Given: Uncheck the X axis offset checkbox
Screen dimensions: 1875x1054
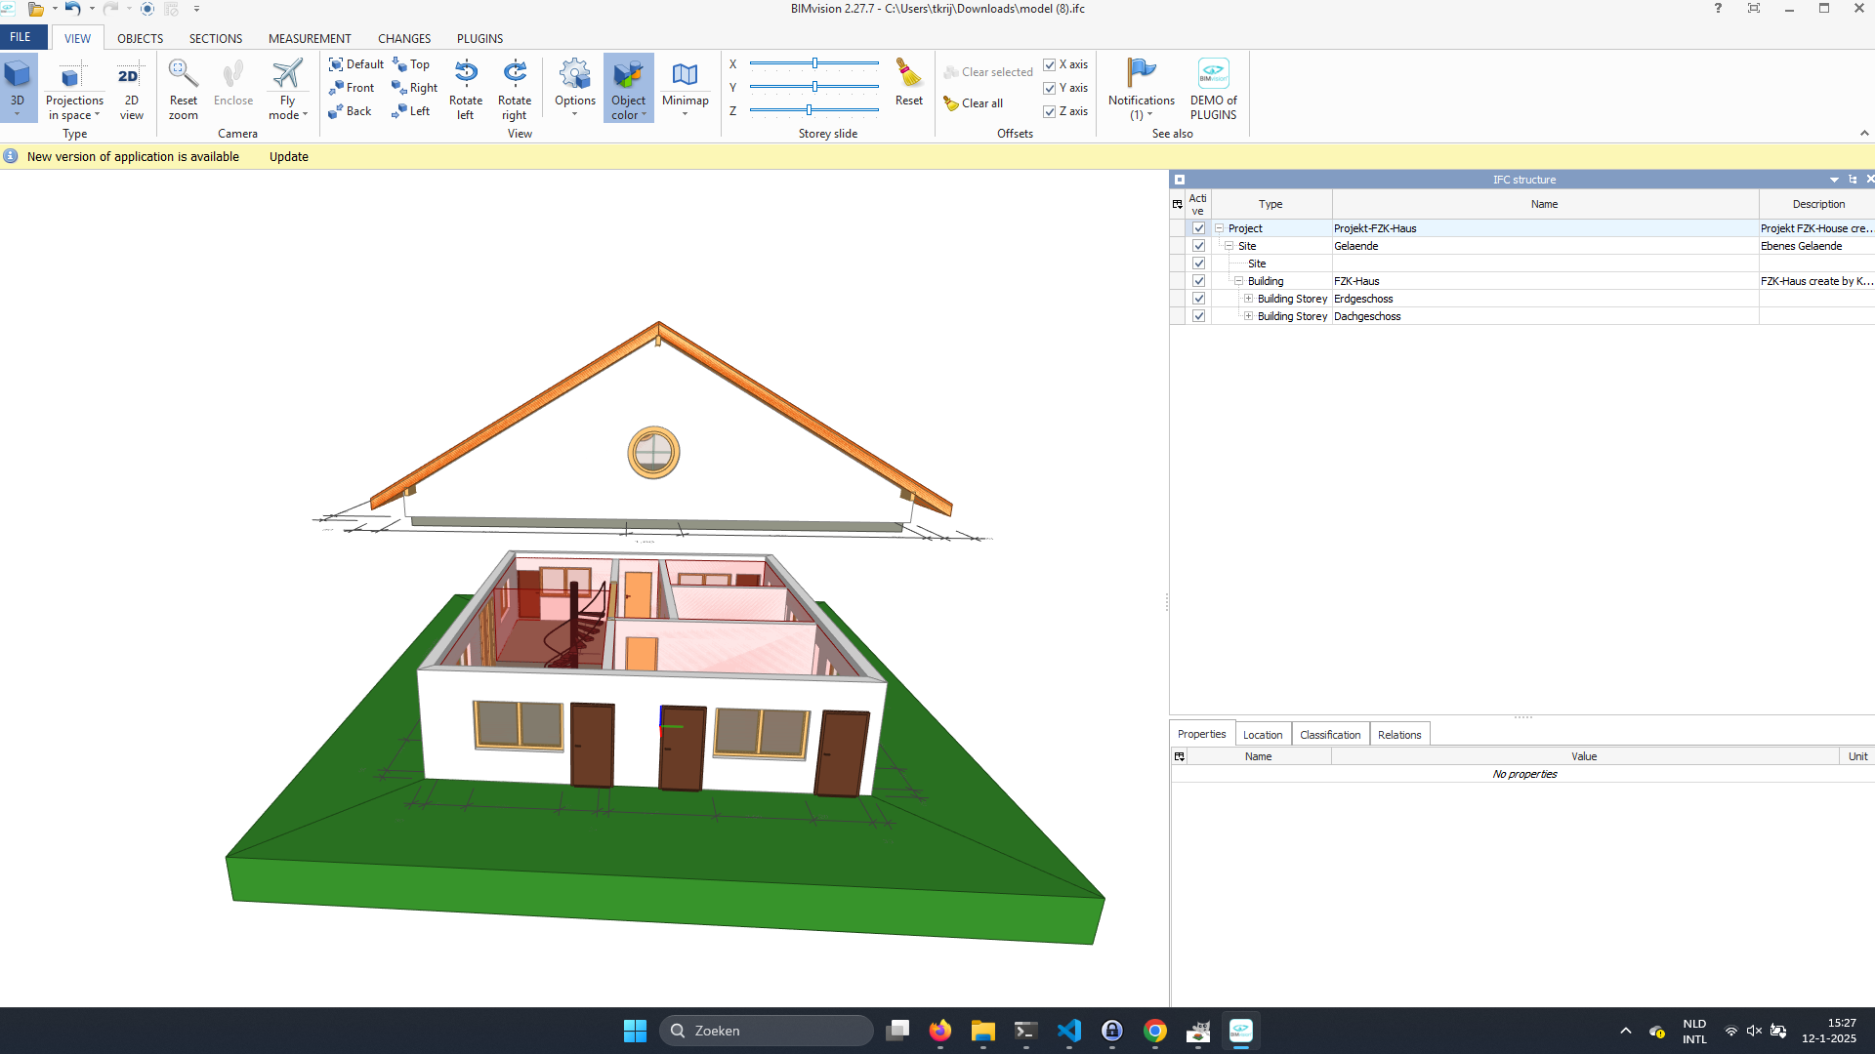Looking at the screenshot, I should tap(1049, 64).
